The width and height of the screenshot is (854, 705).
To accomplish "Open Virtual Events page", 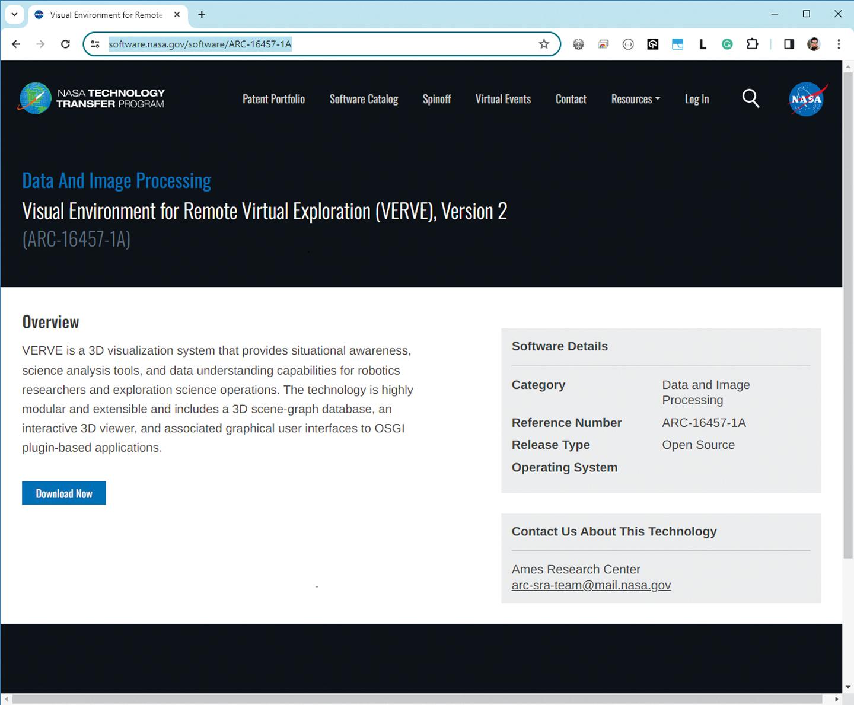I will [x=504, y=99].
